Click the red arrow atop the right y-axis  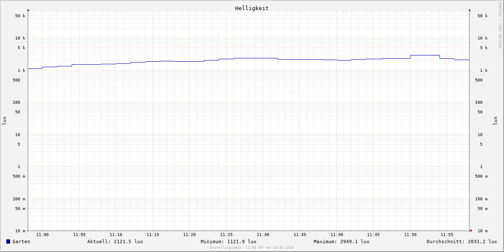470,10
